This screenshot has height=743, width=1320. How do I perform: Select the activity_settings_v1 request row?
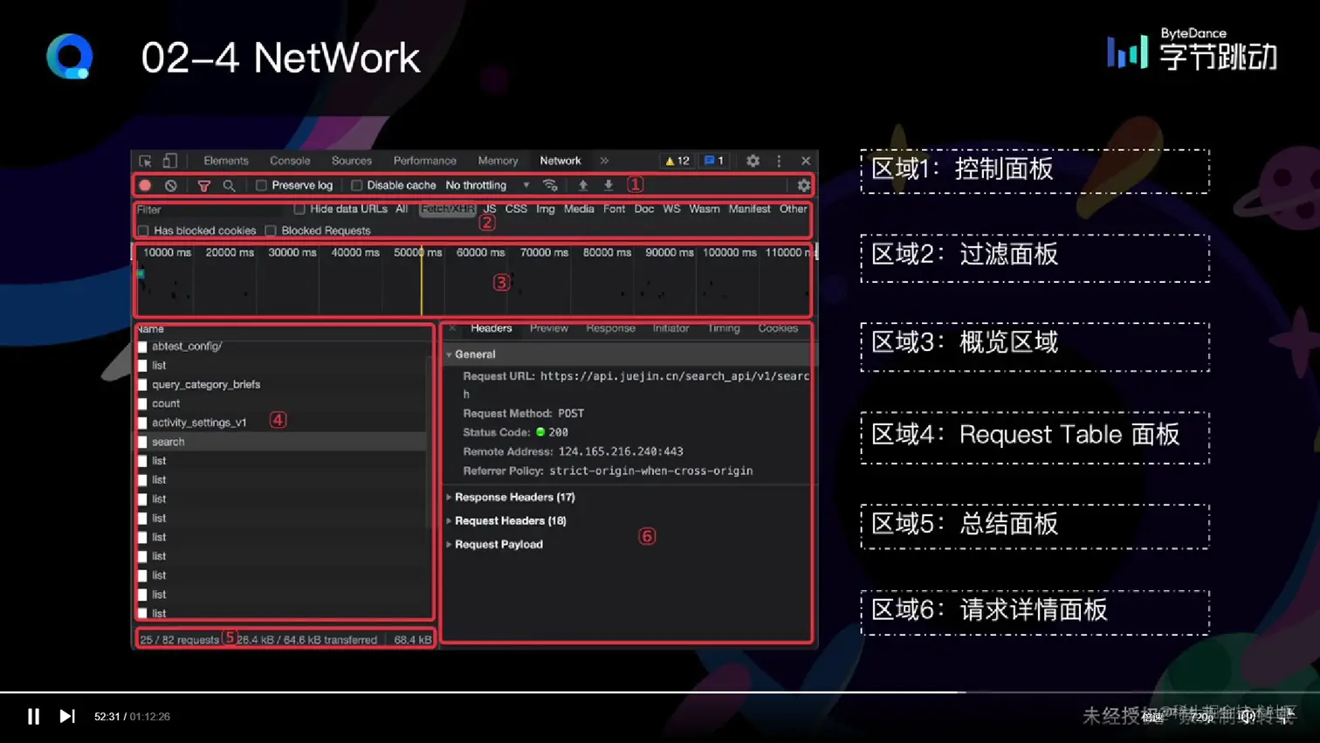pos(281,423)
